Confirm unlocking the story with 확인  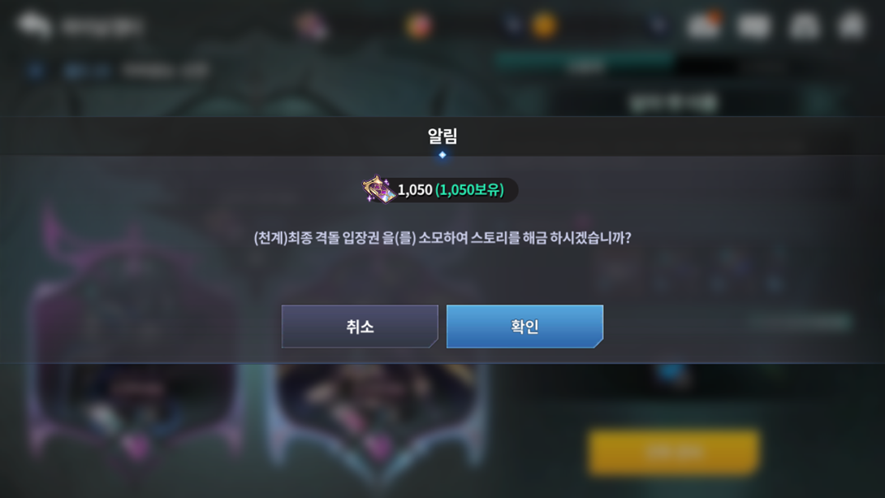tap(525, 327)
